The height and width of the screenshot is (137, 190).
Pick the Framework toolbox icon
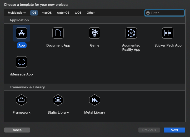coord(22,100)
